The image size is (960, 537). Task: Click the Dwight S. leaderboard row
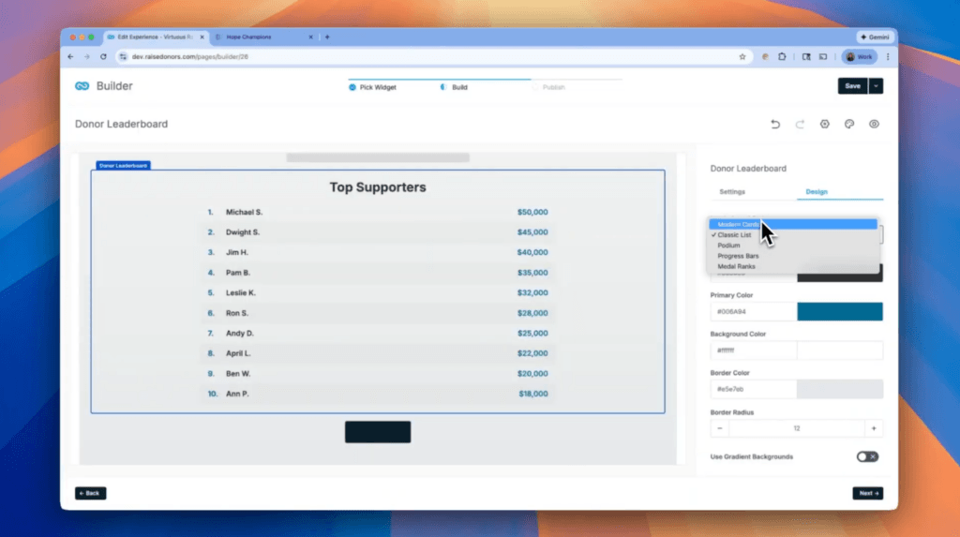378,232
